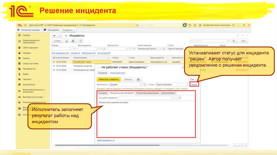Click the home icon on Начальная страница tab

[18, 30]
